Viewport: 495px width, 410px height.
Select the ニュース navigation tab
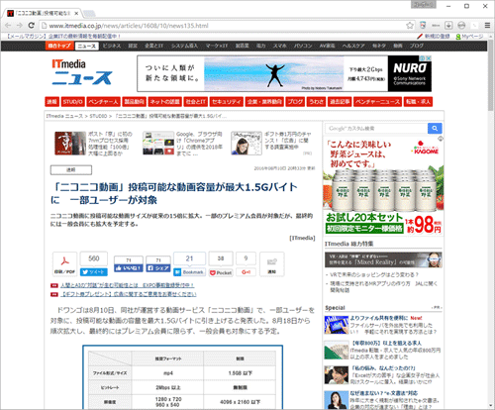click(x=87, y=47)
